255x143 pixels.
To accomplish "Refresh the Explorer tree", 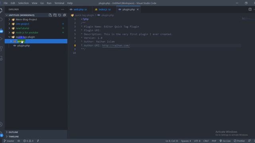I will [60, 15].
